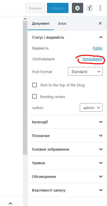The image size is (107, 206).
Task: Close the document settings sidebar
Action: click(100, 23)
